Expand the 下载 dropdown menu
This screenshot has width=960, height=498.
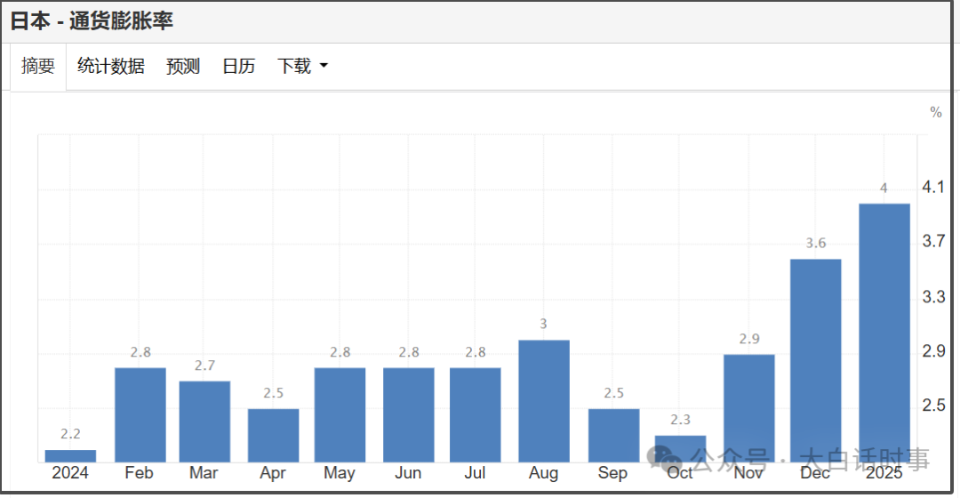pos(302,66)
